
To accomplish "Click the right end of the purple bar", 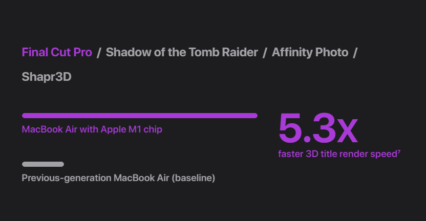I will click(x=254, y=116).
